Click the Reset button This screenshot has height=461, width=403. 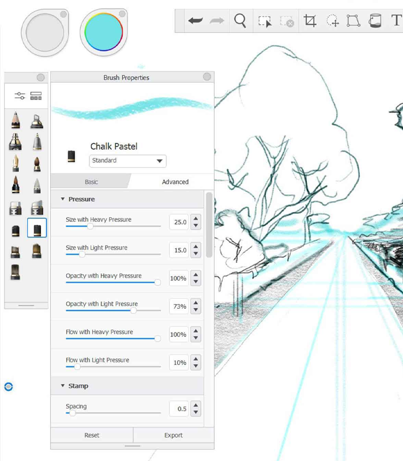point(92,435)
